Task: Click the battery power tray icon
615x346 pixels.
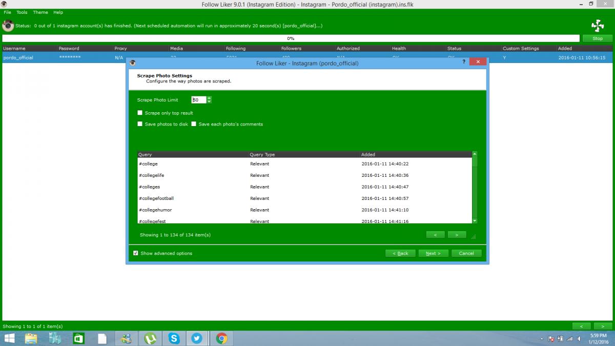Action: (560, 339)
